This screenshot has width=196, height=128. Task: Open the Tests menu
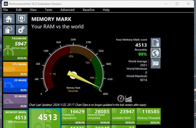[48, 10]
